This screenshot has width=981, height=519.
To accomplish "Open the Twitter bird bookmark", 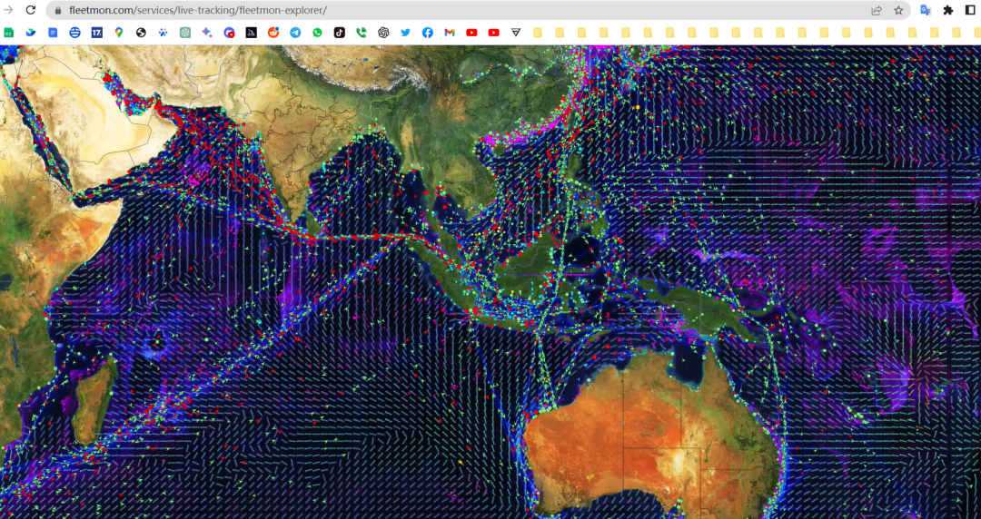I will pyautogui.click(x=405, y=33).
